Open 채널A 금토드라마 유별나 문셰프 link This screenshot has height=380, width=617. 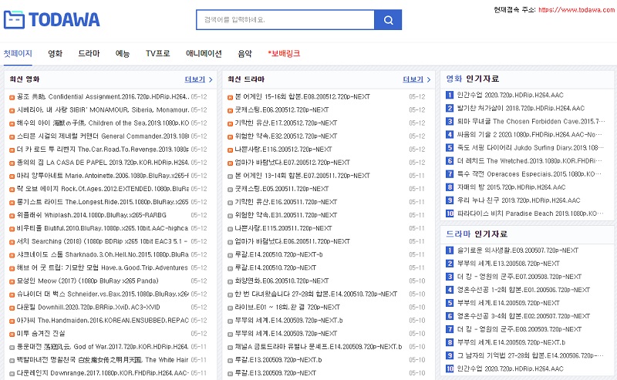(319, 347)
